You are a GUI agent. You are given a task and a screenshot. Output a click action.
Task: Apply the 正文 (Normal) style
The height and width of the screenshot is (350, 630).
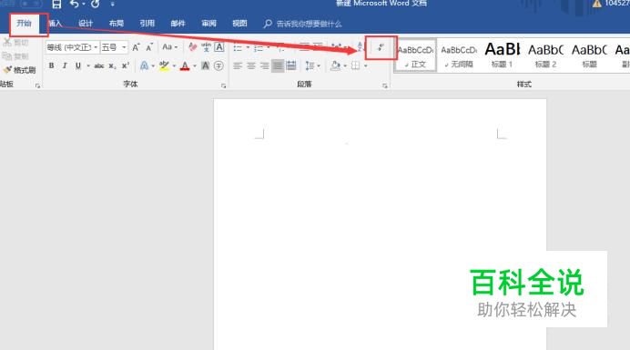[415, 55]
